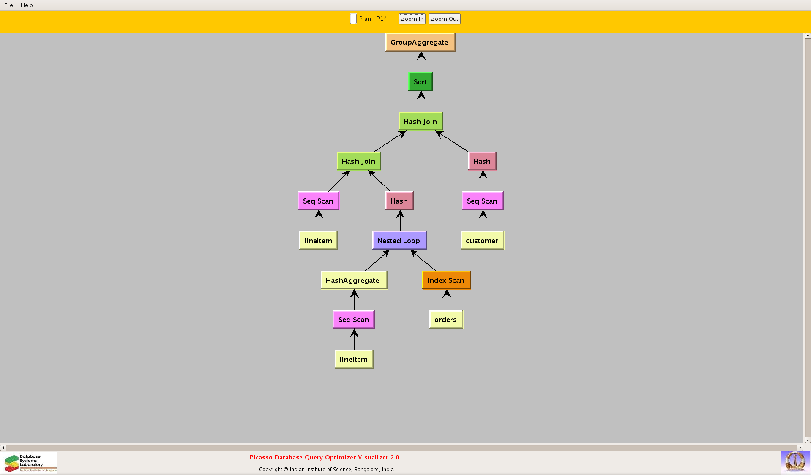The image size is (811, 475).
Task: Open the File menu
Action: pos(8,5)
